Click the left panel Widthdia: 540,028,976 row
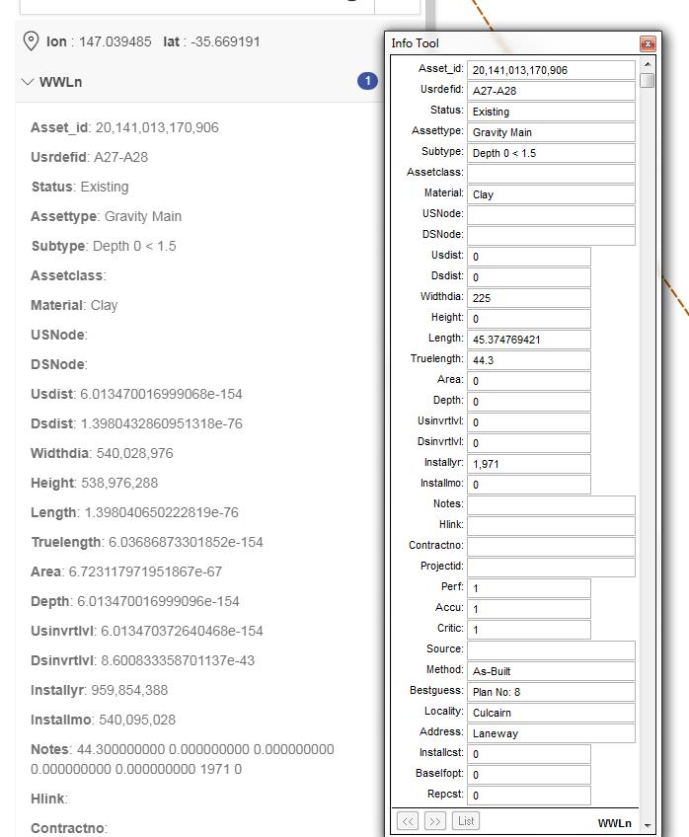The width and height of the screenshot is (689, 837). point(102,453)
